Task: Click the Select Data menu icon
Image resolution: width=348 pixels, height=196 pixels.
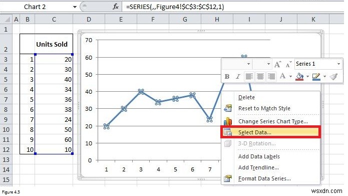Action: [228, 132]
